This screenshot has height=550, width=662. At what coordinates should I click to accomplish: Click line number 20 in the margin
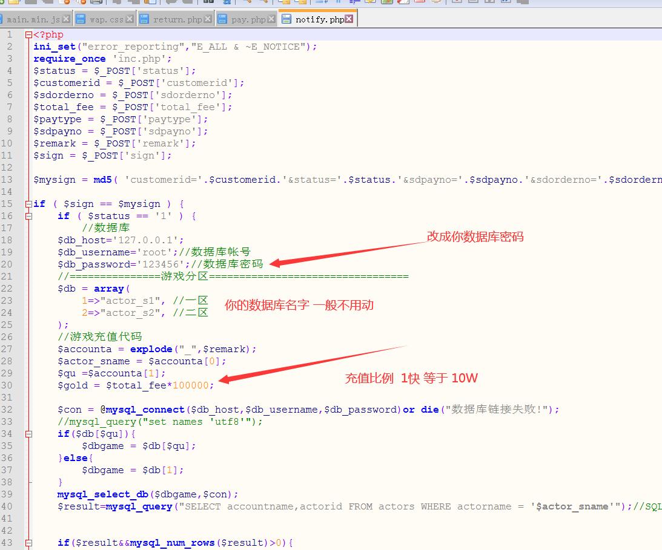tap(9, 264)
